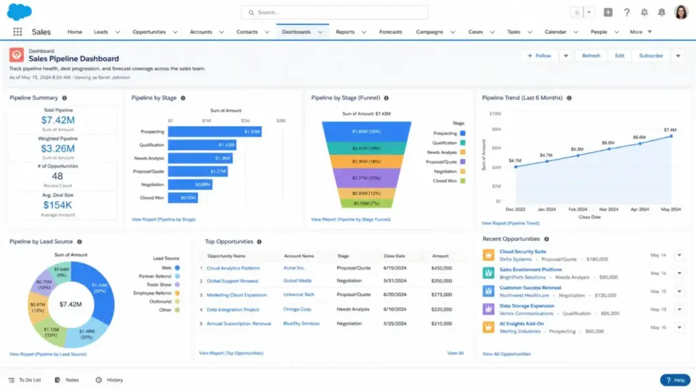Viewport: 696px width, 391px height.
Task: Open View Report (Pipeline Trend) link
Action: coord(510,223)
